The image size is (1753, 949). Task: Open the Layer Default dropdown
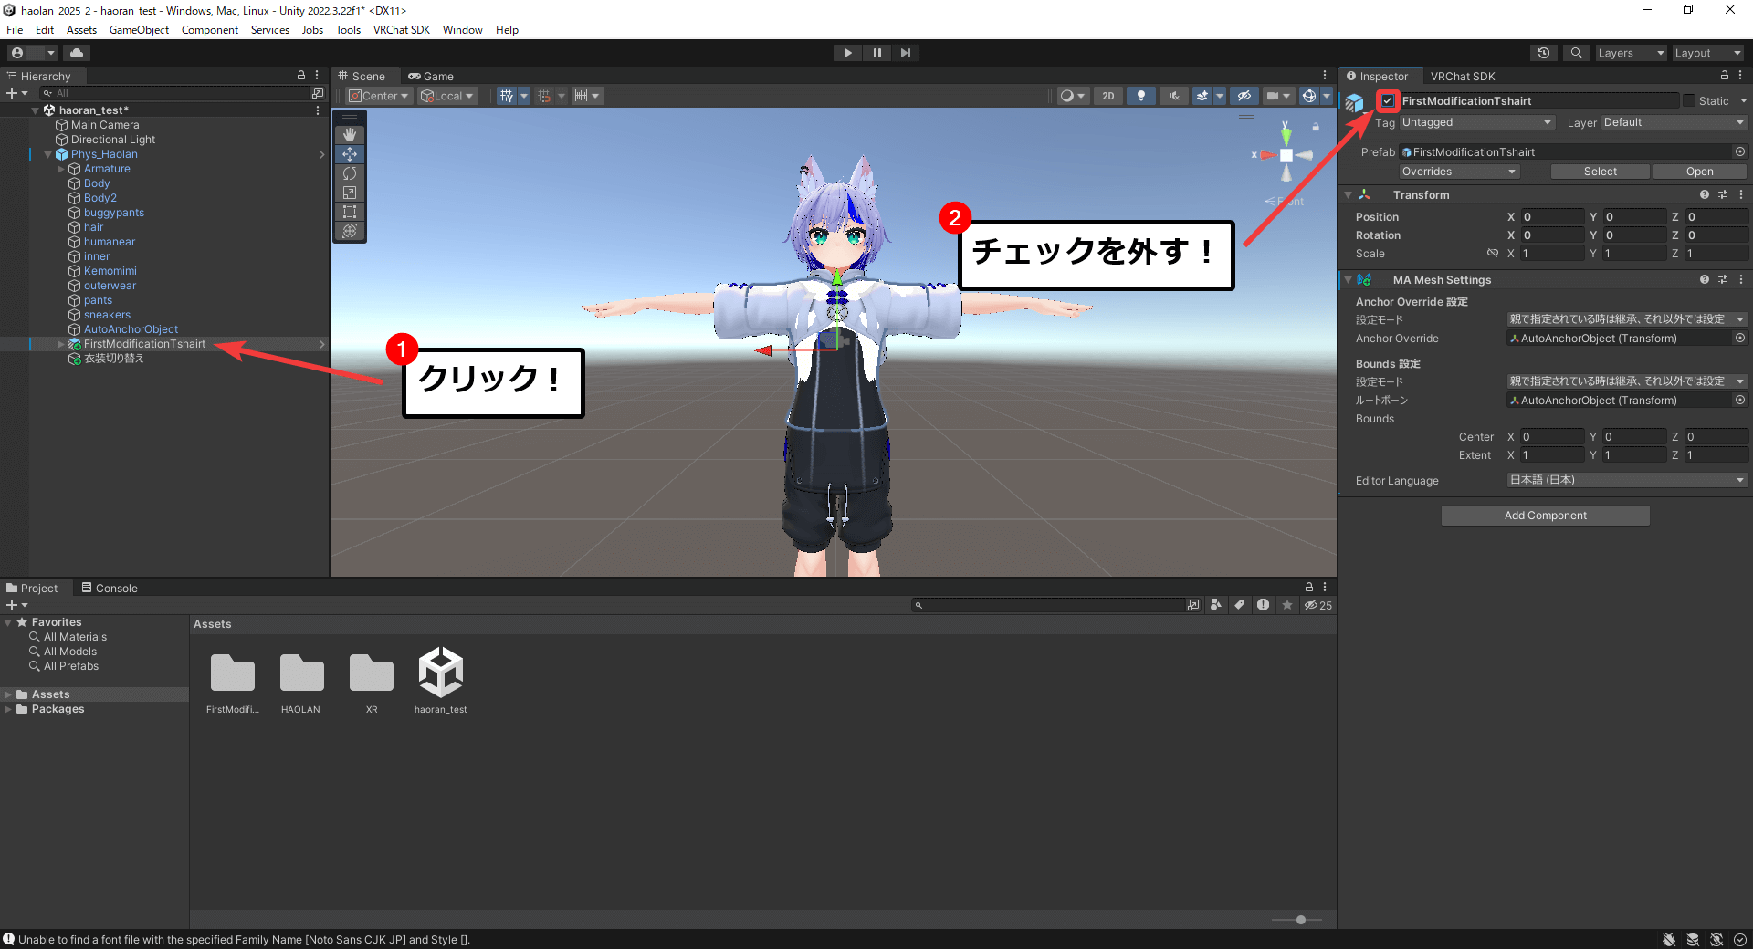point(1674,122)
